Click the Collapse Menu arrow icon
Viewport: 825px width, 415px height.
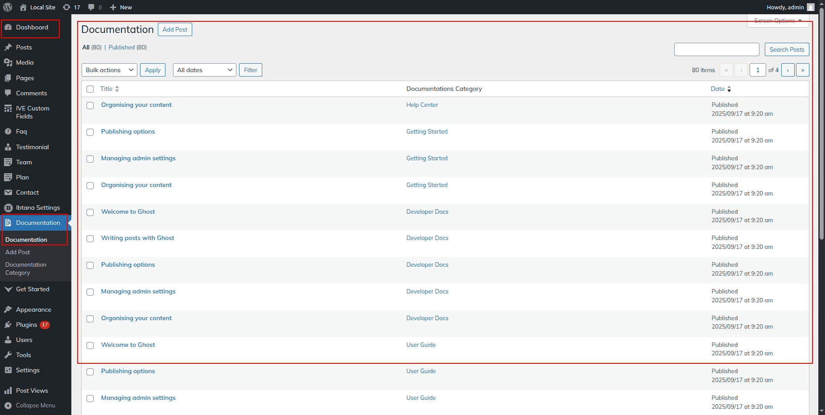point(8,406)
